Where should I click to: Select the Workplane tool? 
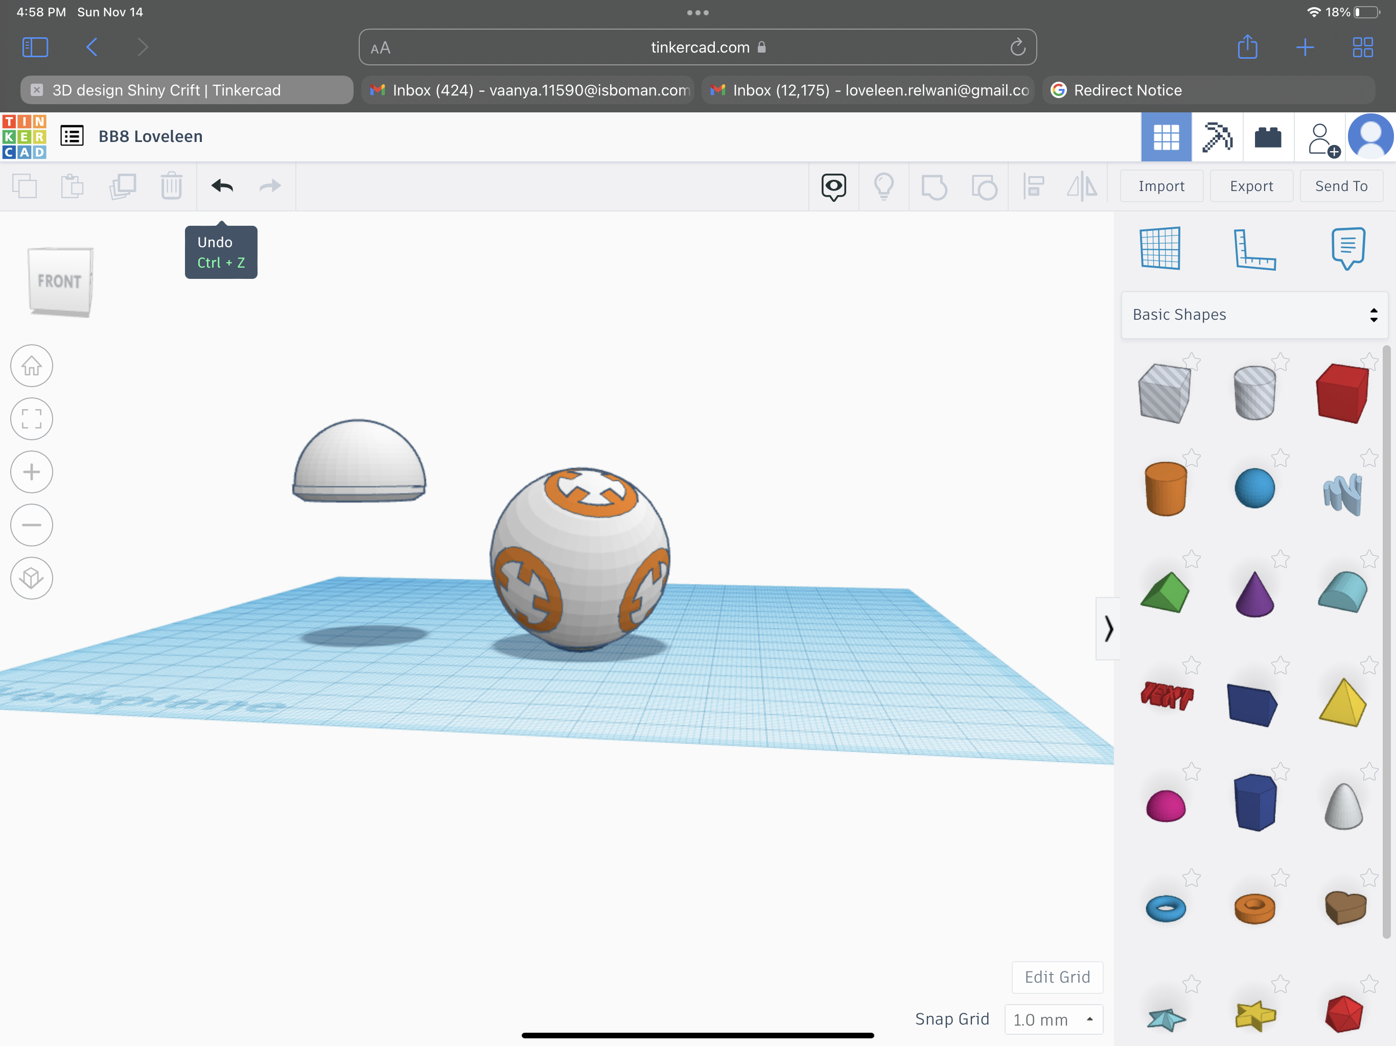coord(1160,248)
